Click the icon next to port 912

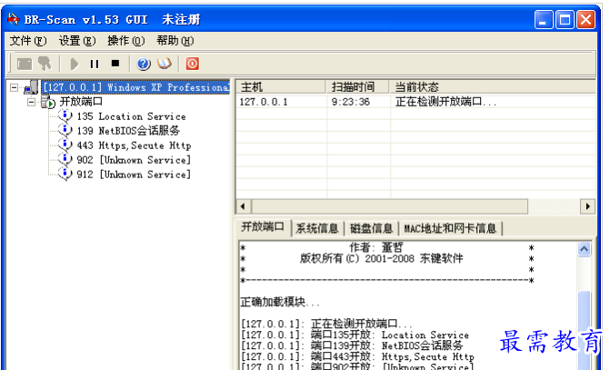[65, 175]
